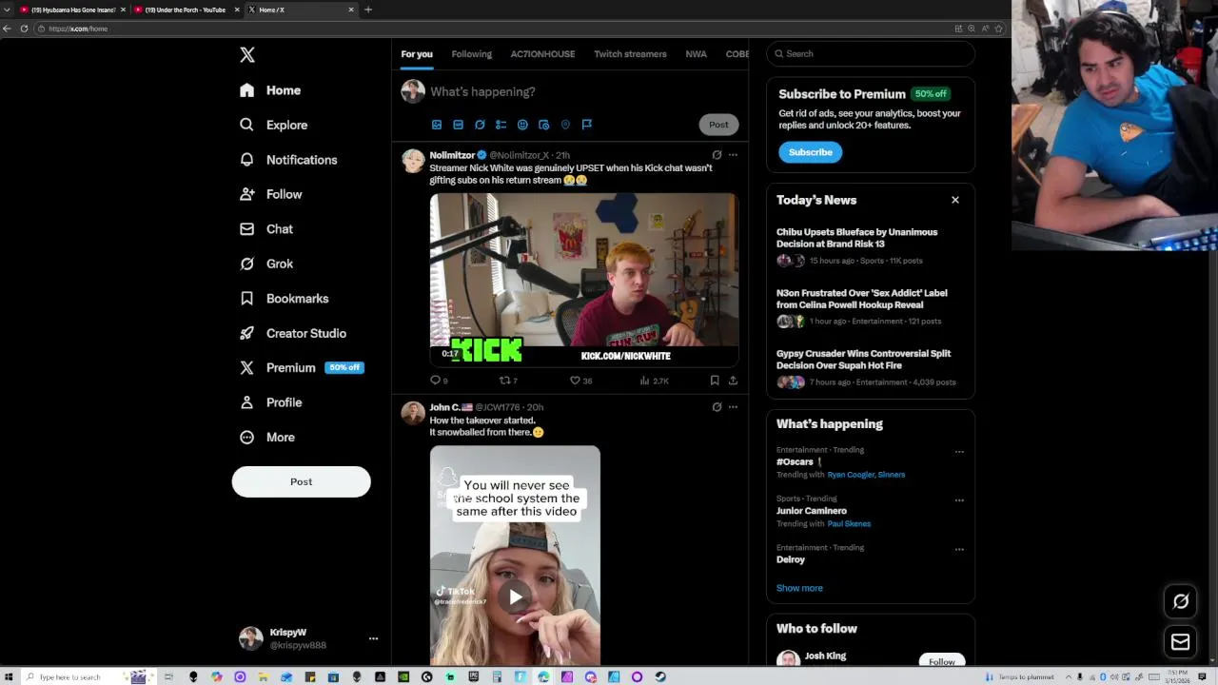Like the Nolimitzor post
Screen dimensions: 1218x685
580,381
